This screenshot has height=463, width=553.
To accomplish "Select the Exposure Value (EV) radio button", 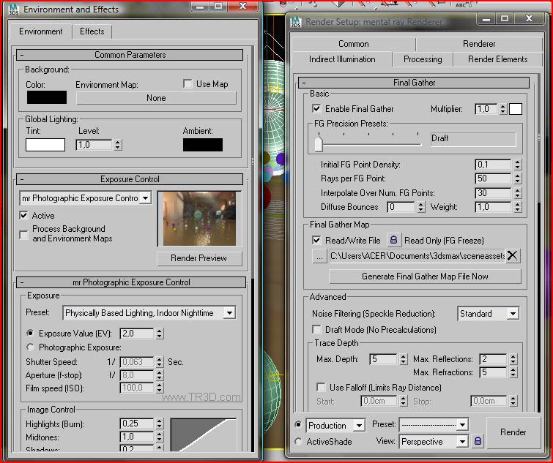I will tap(30, 333).
